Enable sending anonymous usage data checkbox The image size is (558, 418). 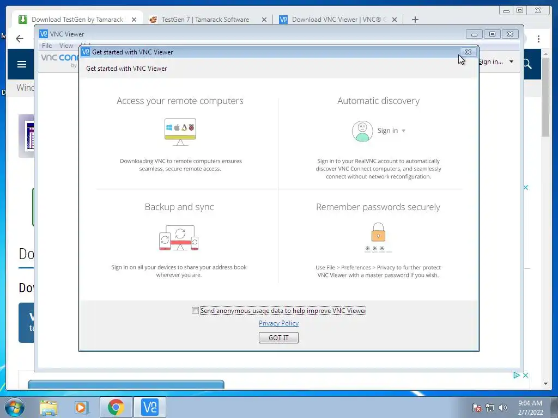[x=195, y=311]
